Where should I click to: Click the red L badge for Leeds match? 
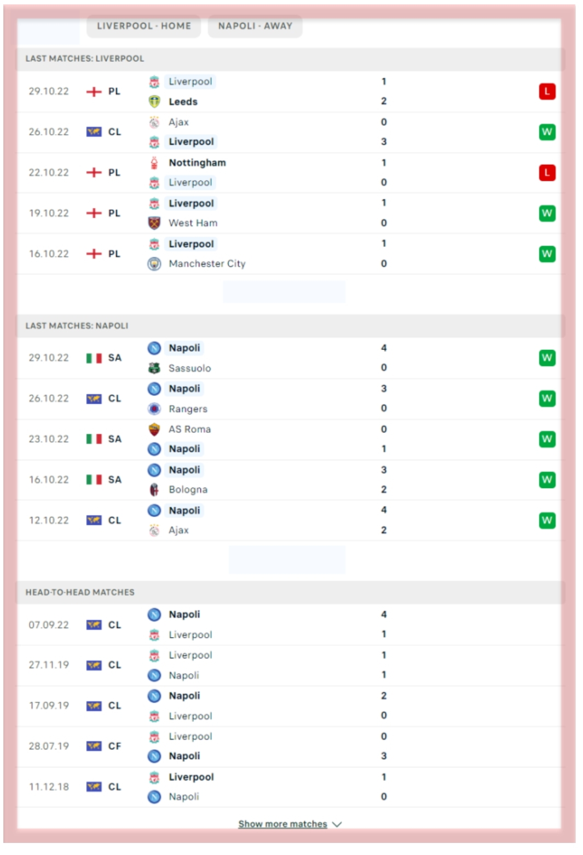coord(547,91)
